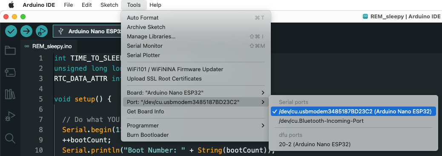Open the Library Manager books icon
The height and width of the screenshot is (156, 442).
tap(10, 94)
